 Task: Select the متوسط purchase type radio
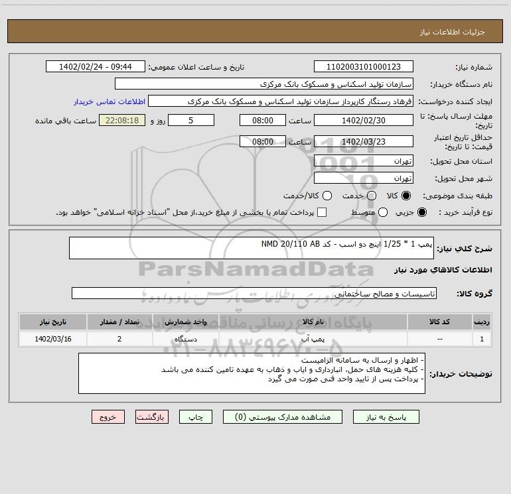[x=383, y=212]
